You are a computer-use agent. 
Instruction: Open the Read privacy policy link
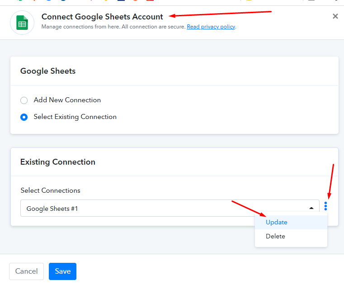pos(211,27)
